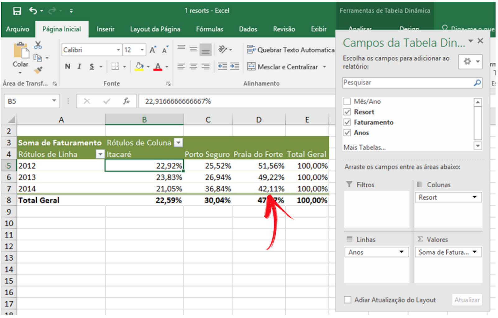Enable Adiar Atualização do Layout checkbox
The image size is (498, 318).
click(x=348, y=300)
